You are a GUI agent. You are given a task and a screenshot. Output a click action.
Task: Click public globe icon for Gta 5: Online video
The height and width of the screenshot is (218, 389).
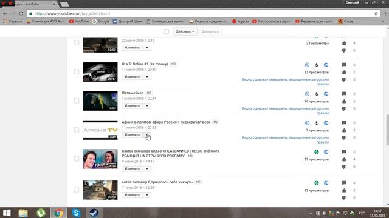click(x=326, y=65)
